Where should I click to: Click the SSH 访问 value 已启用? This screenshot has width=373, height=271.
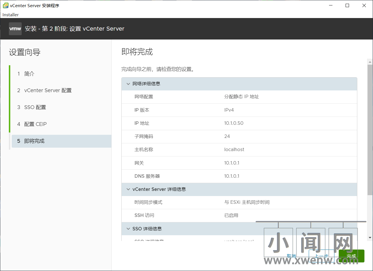pyautogui.click(x=231, y=215)
